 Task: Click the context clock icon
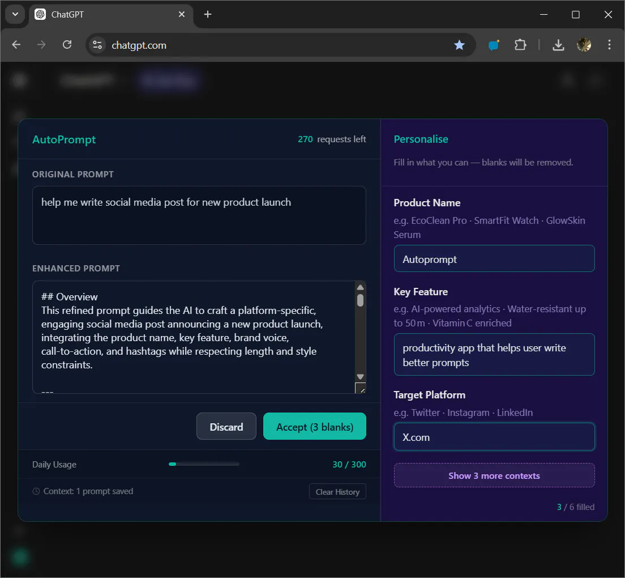pos(36,491)
